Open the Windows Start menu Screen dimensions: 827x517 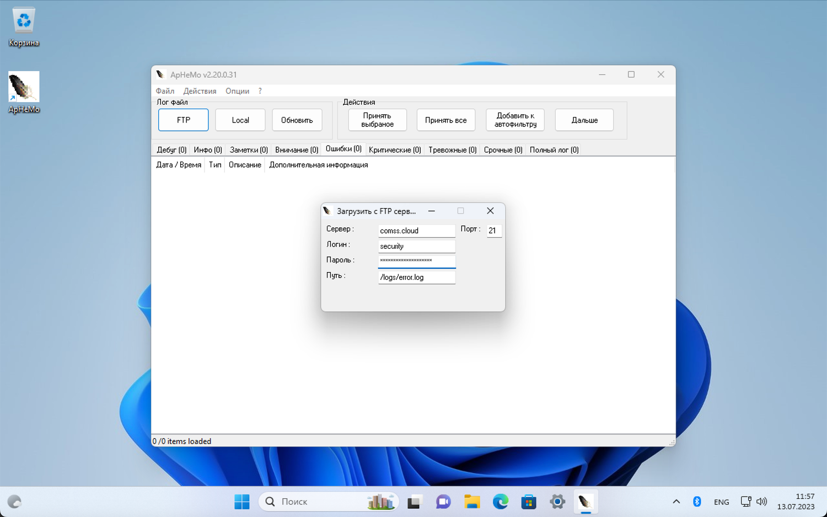[242, 502]
